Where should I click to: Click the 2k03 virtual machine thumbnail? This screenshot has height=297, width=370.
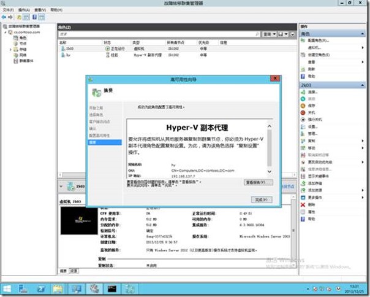pyautogui.click(x=79, y=221)
